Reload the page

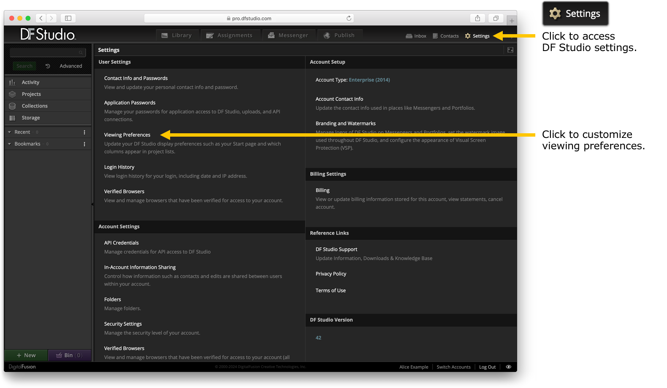[x=349, y=18]
